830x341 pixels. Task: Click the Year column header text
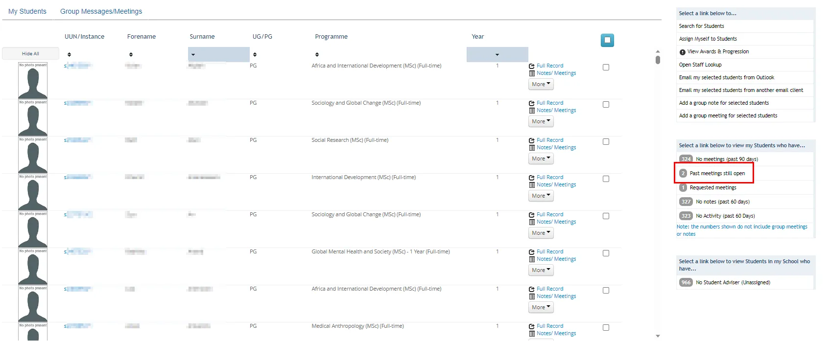click(x=477, y=37)
